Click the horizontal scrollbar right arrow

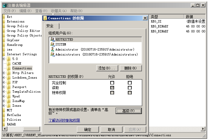point(203,129)
